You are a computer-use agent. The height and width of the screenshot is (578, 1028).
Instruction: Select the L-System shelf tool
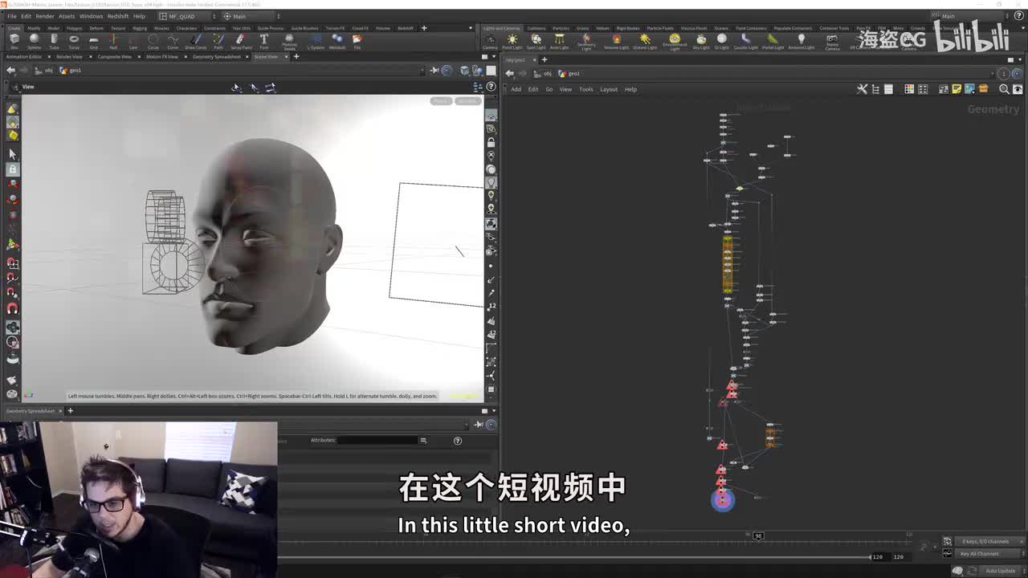click(316, 41)
